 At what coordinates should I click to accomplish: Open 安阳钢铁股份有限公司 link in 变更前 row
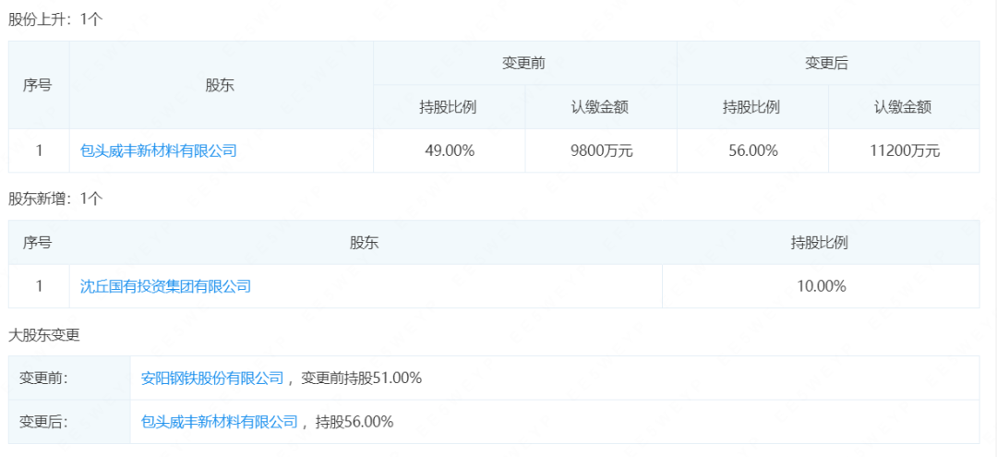click(212, 379)
